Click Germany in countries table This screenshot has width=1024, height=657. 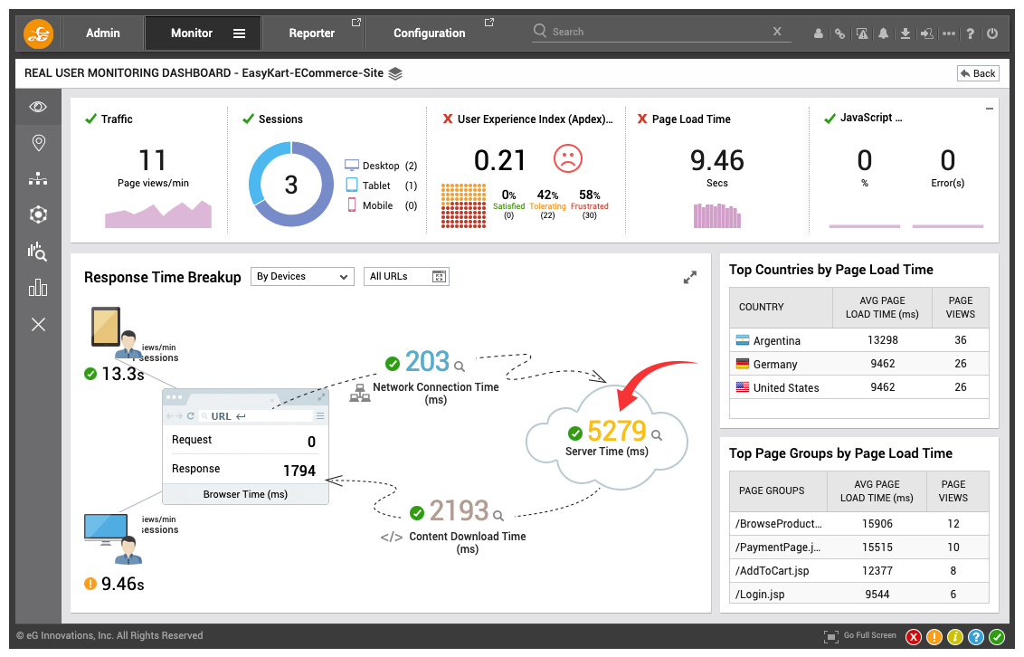[775, 365]
